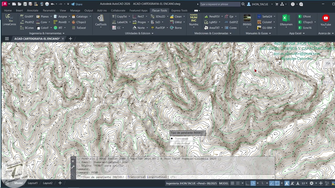Expand the Manuales & Guias panel
The height and width of the screenshot is (188, 335).
click(x=258, y=33)
